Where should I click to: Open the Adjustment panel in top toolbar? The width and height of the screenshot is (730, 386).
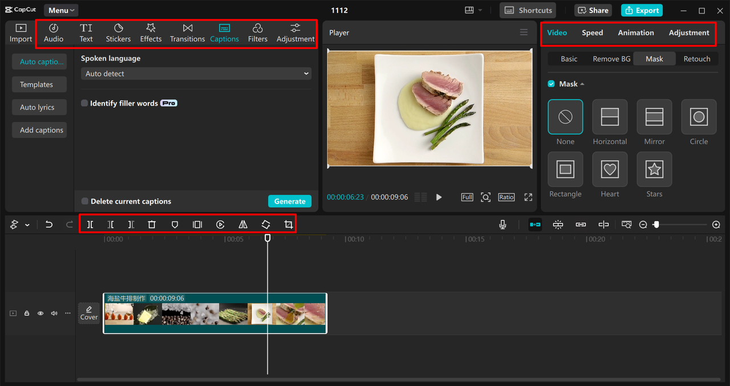point(295,33)
